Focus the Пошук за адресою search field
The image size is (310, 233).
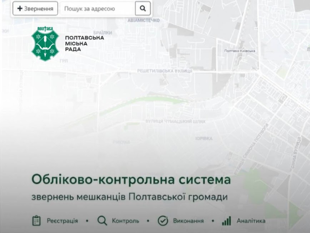tap(97, 9)
